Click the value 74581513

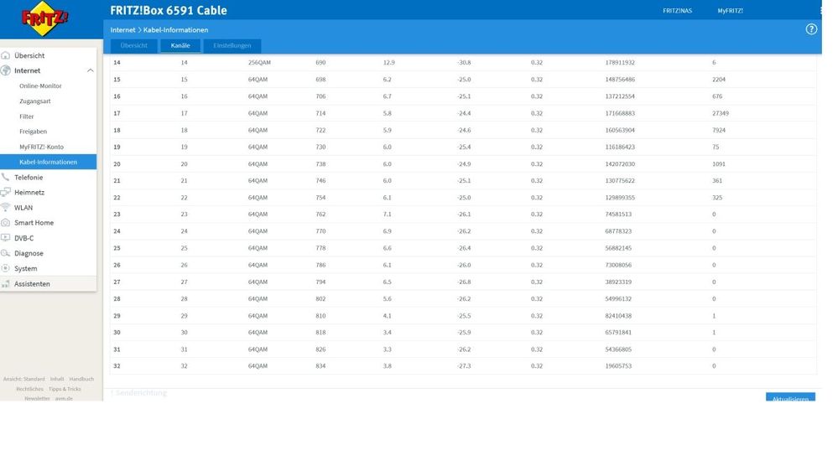pyautogui.click(x=618, y=215)
